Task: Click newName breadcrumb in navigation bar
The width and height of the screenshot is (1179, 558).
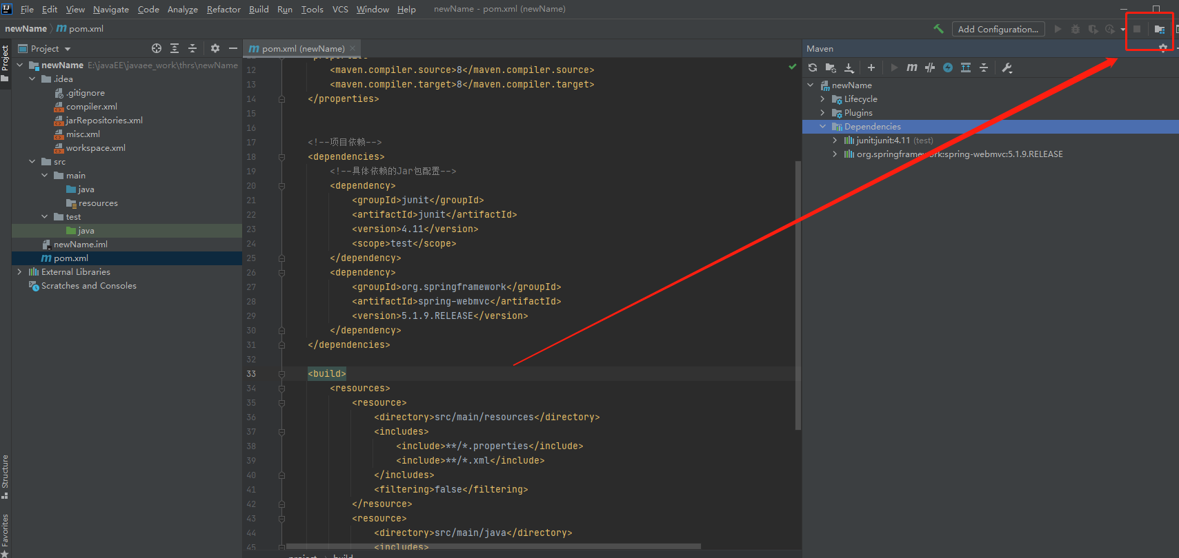Action: pos(26,29)
